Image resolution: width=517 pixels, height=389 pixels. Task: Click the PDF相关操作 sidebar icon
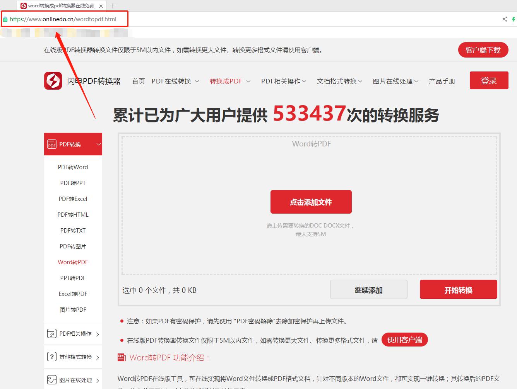pyautogui.click(x=52, y=333)
